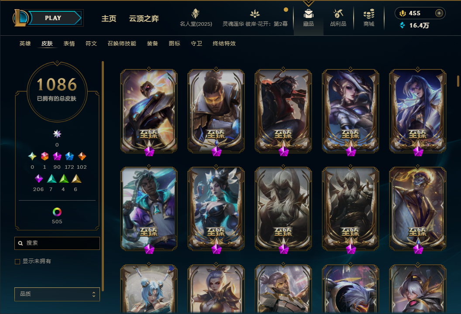Click the skin list scrollbar handle
461x314 pixels.
(x=458, y=81)
